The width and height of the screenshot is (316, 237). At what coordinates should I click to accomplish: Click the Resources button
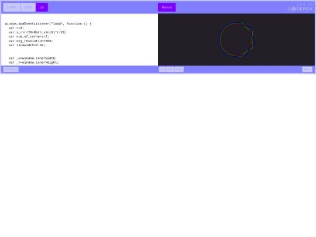11,69
